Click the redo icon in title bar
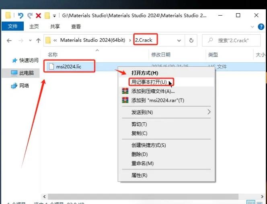 [30, 16]
